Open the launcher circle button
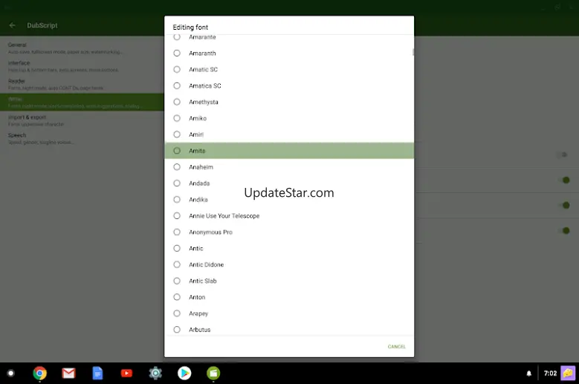579x384 pixels. coord(10,373)
